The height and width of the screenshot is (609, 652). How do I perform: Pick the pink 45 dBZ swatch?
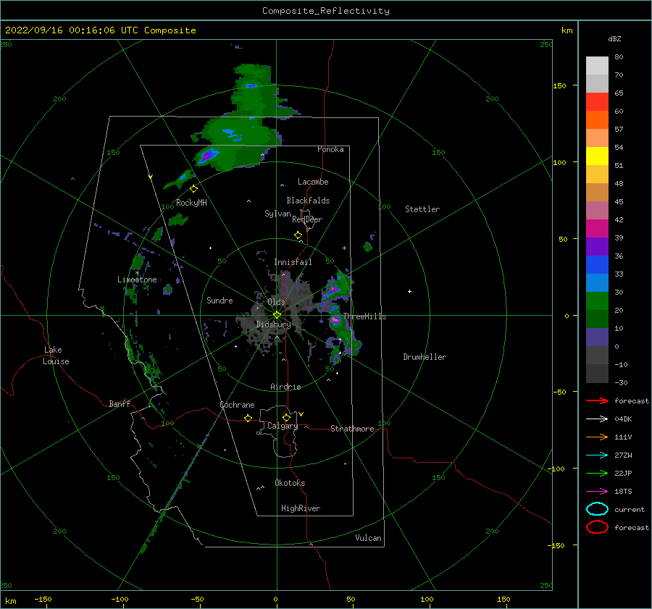pyautogui.click(x=597, y=210)
